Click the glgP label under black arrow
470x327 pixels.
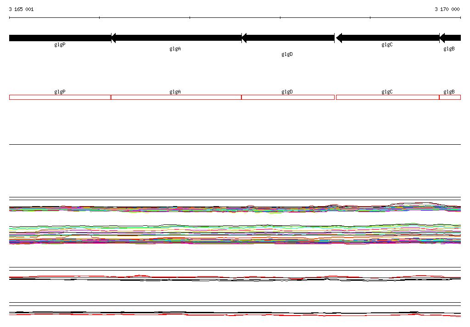[60, 44]
